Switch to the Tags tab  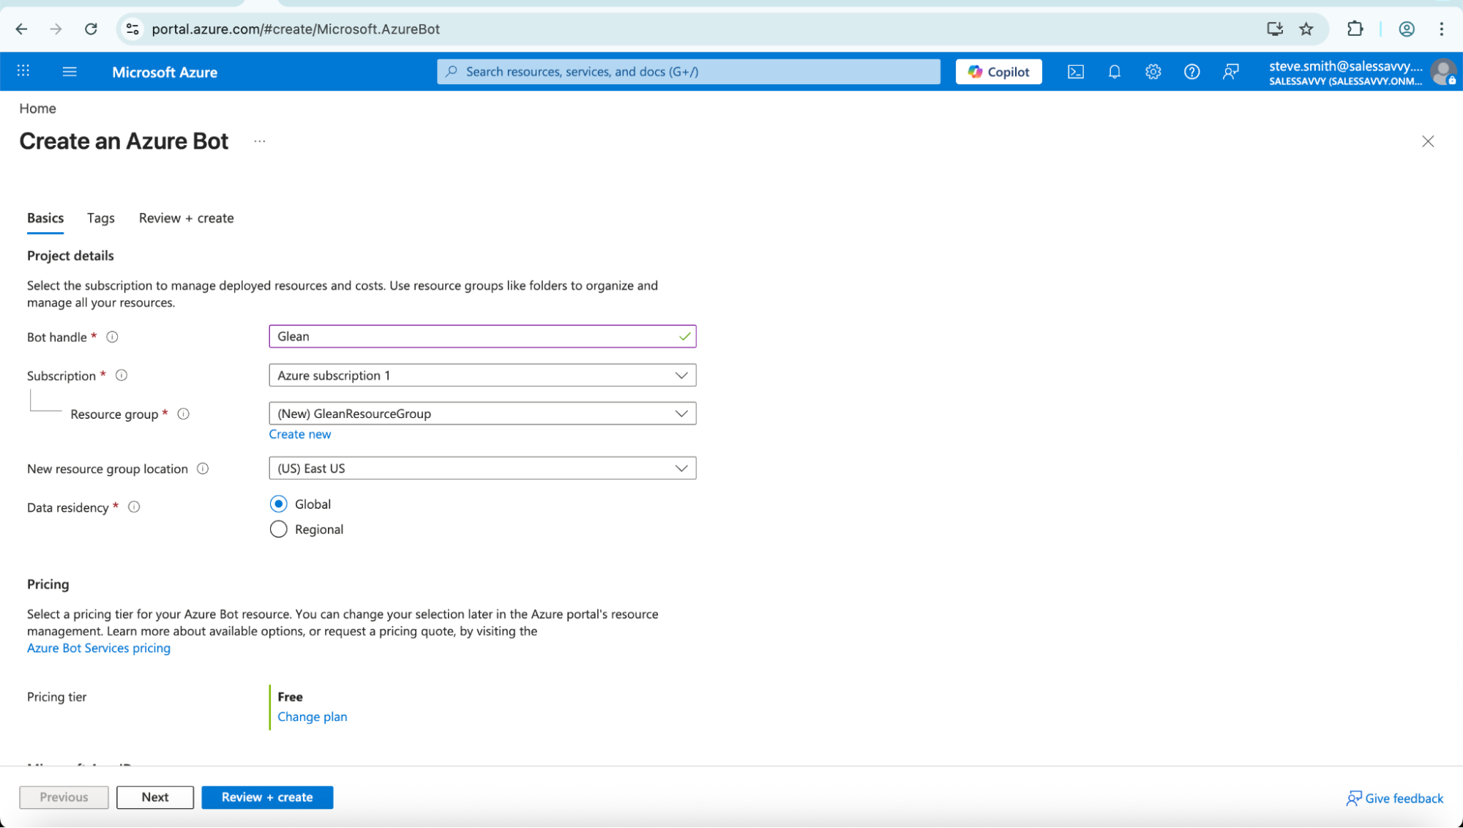101,218
